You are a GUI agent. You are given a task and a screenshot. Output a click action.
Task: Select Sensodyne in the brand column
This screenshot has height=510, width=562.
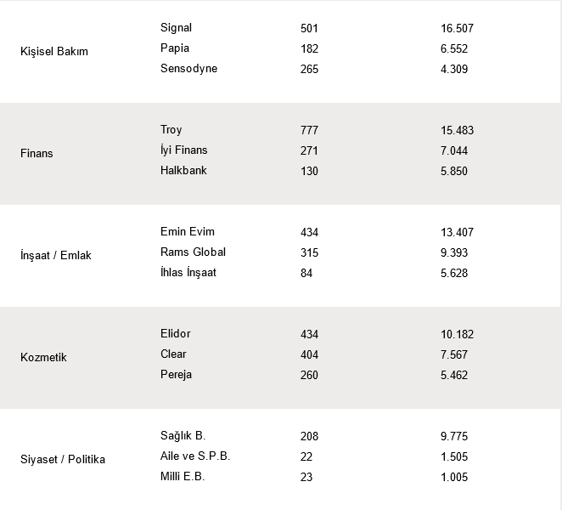tap(188, 69)
